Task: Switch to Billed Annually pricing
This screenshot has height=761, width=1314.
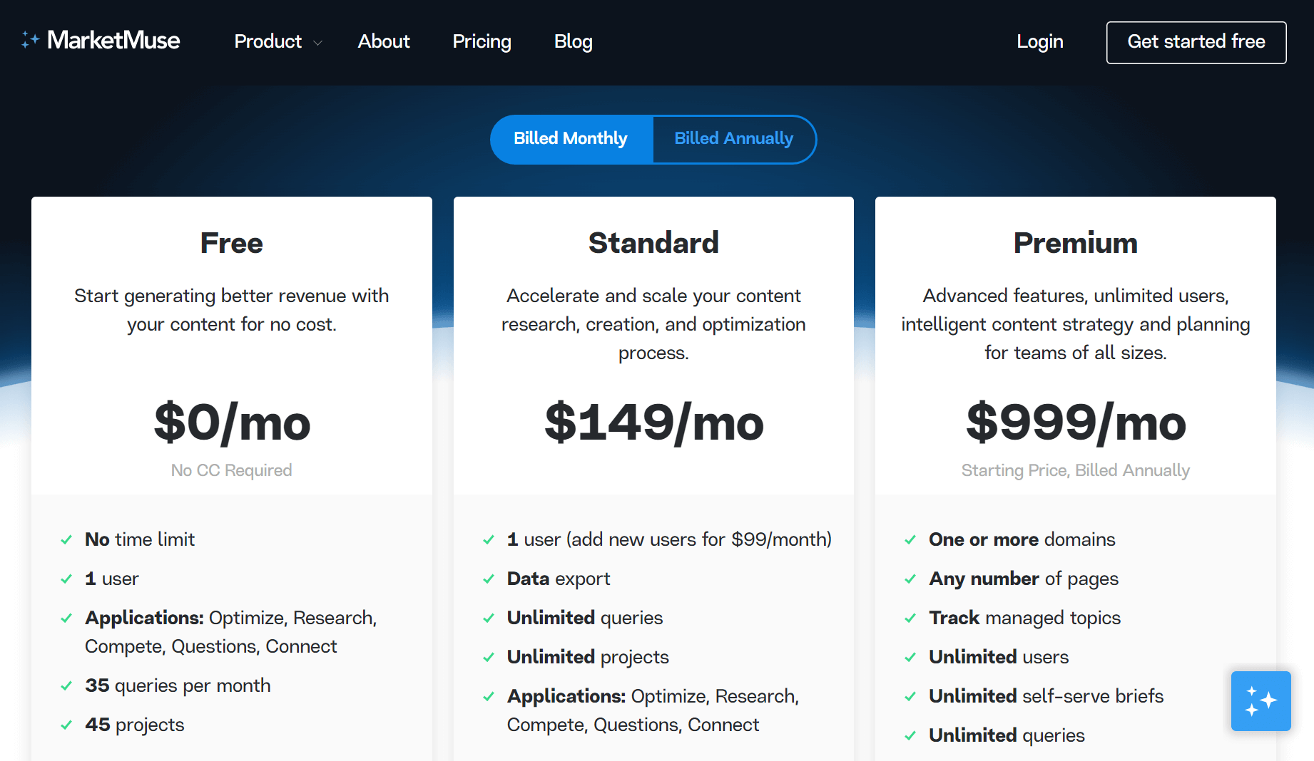Action: click(x=734, y=139)
